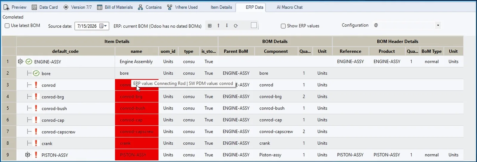Sort by the default_code column header

(x=65, y=51)
